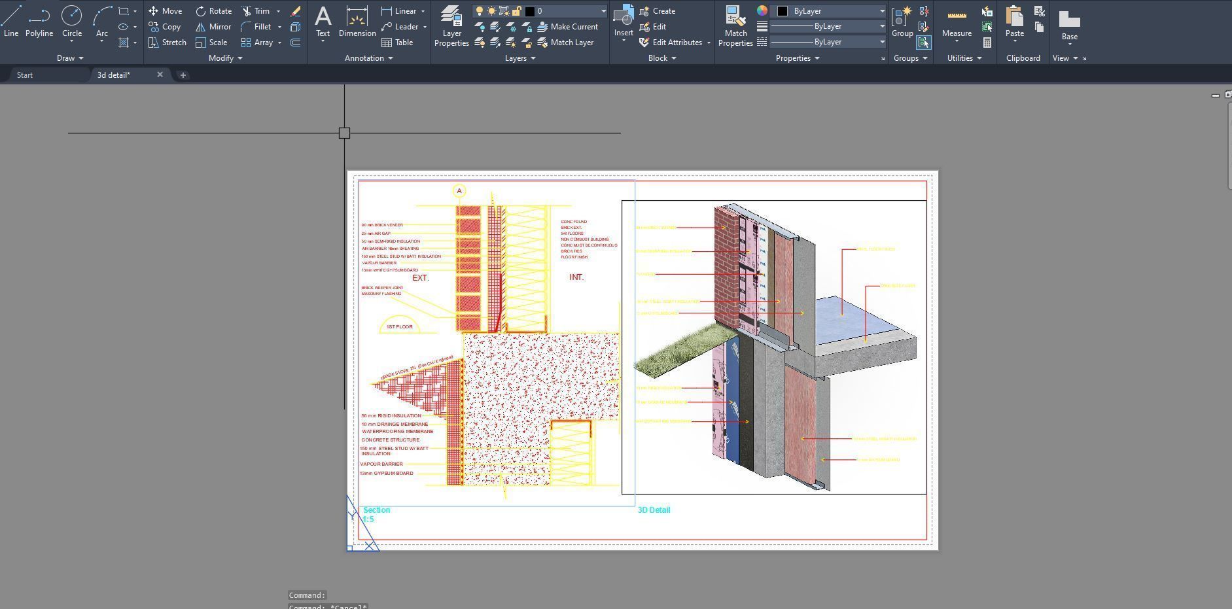The width and height of the screenshot is (1232, 609).
Task: Activate the Mirror command
Action: click(x=213, y=27)
